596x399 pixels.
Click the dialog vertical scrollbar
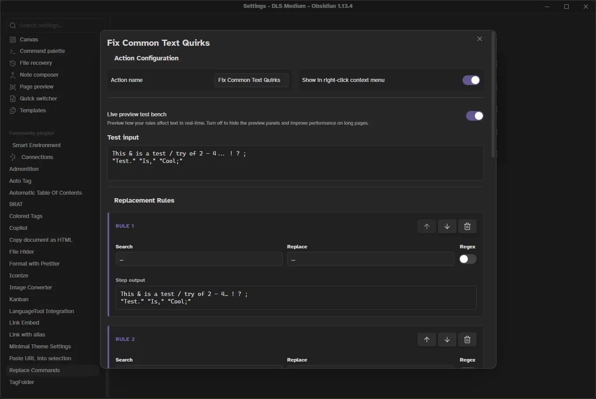[x=493, y=95]
